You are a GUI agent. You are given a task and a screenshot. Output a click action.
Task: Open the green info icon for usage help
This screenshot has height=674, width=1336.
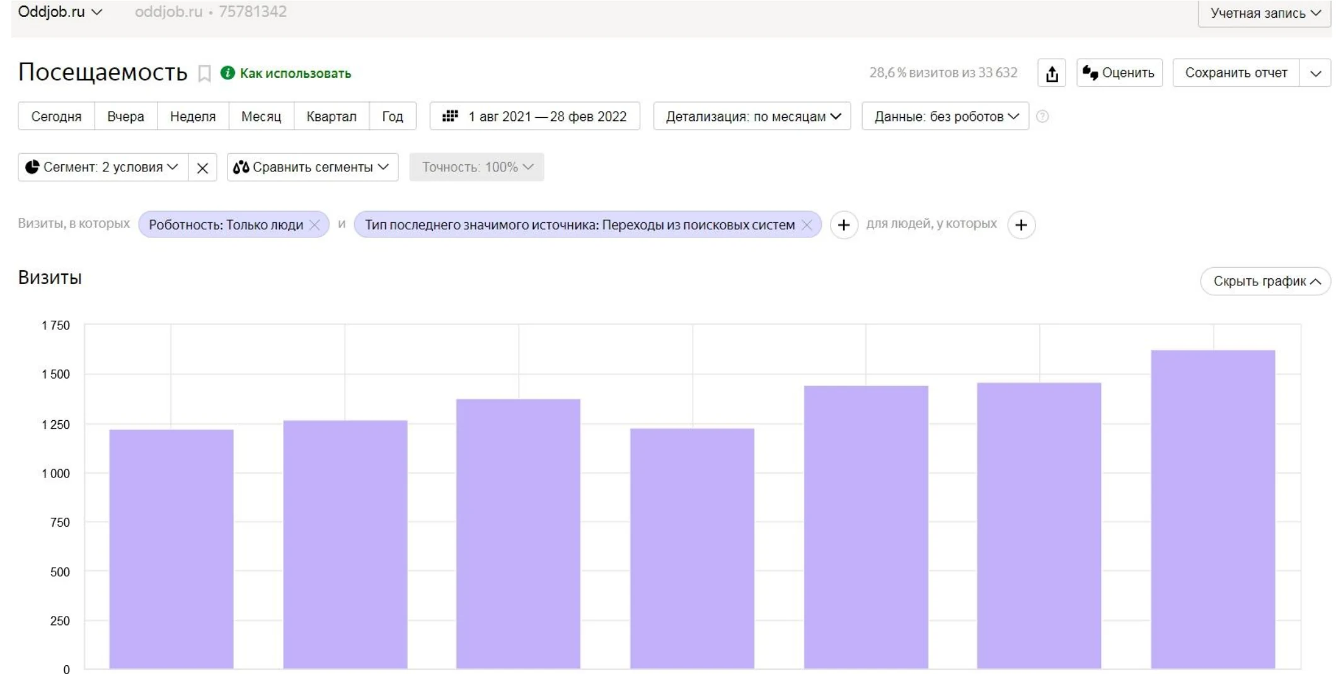(227, 73)
